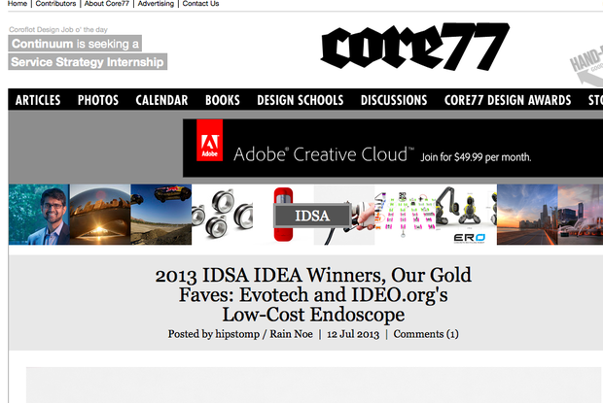Open the colorful diagram chart thumbnail

405,215
